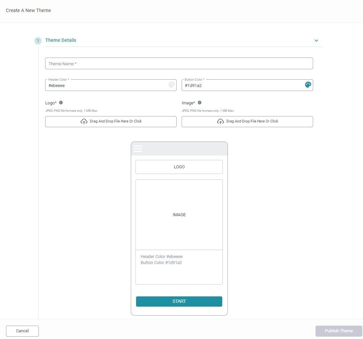This screenshot has width=363, height=339.
Task: Click the Image upload cloud icon
Action: click(x=220, y=121)
